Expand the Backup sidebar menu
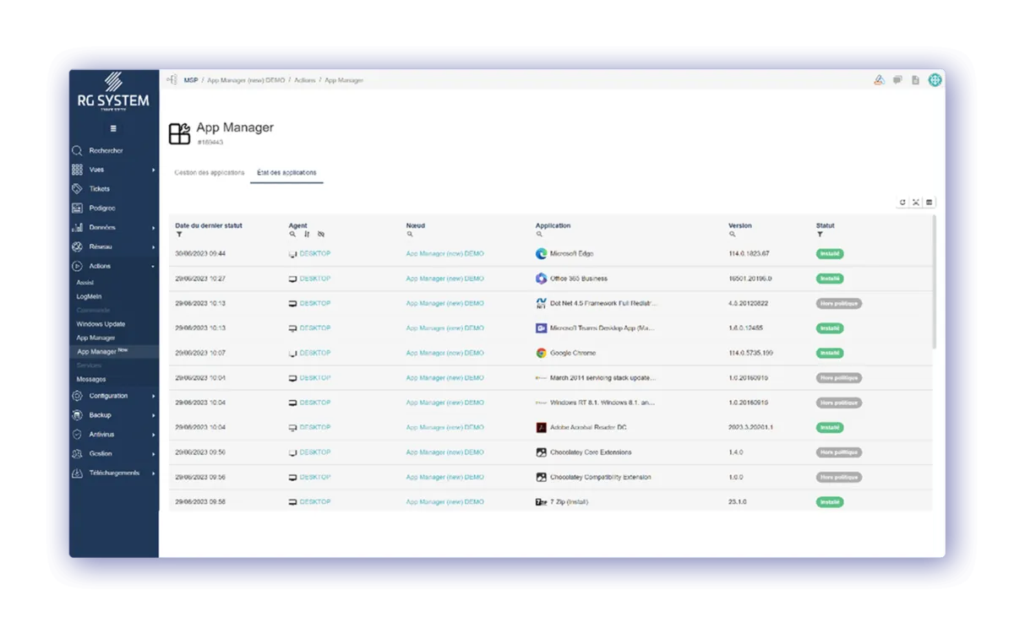 [113, 415]
